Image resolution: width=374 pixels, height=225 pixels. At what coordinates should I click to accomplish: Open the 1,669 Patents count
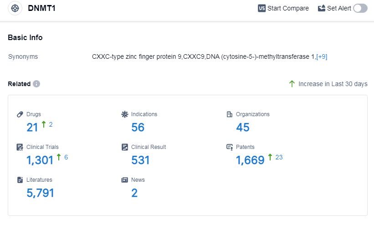click(250, 160)
